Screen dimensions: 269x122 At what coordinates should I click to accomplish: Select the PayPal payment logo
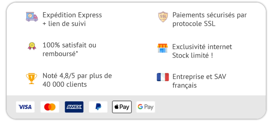tap(98, 107)
